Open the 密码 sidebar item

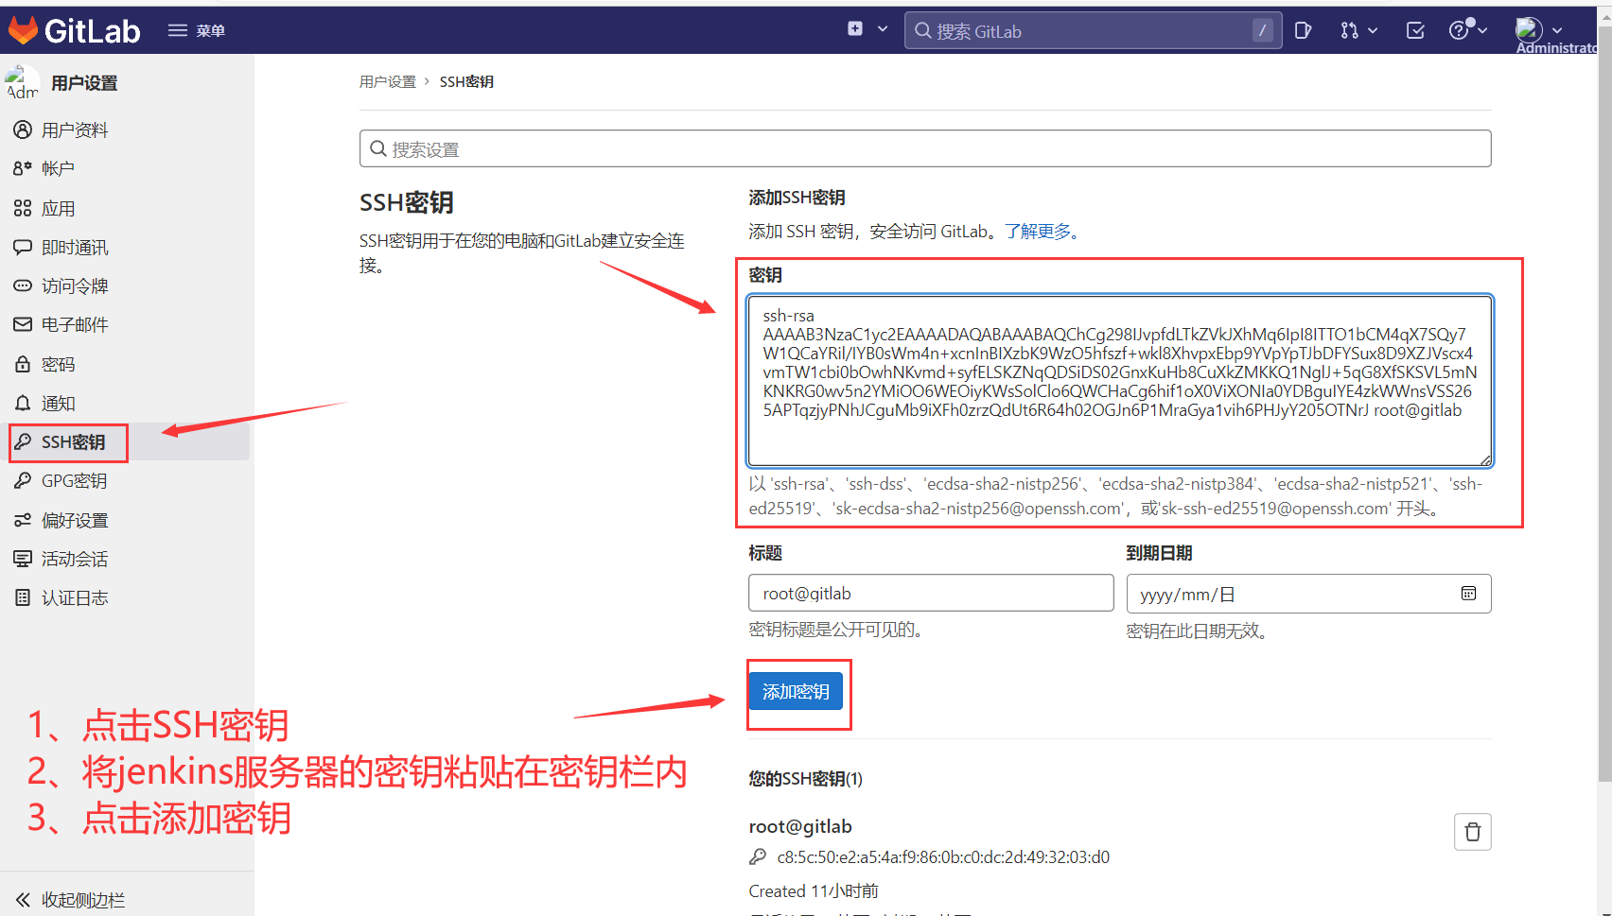[x=58, y=364]
